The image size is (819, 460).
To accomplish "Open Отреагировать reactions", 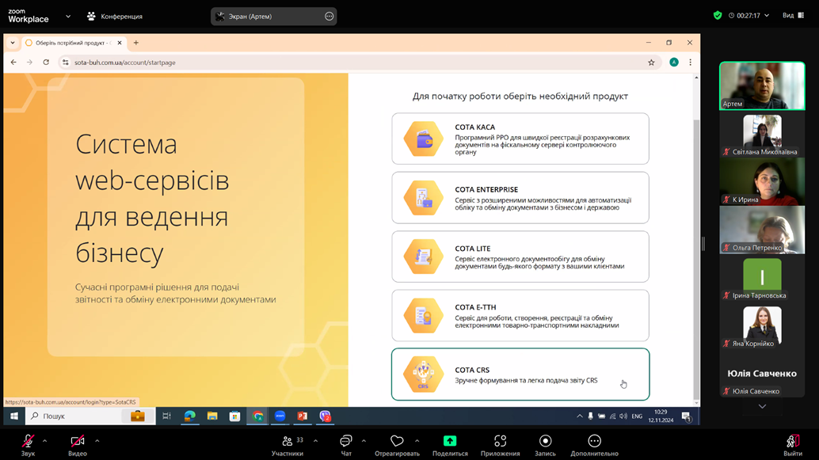I will (x=397, y=445).
